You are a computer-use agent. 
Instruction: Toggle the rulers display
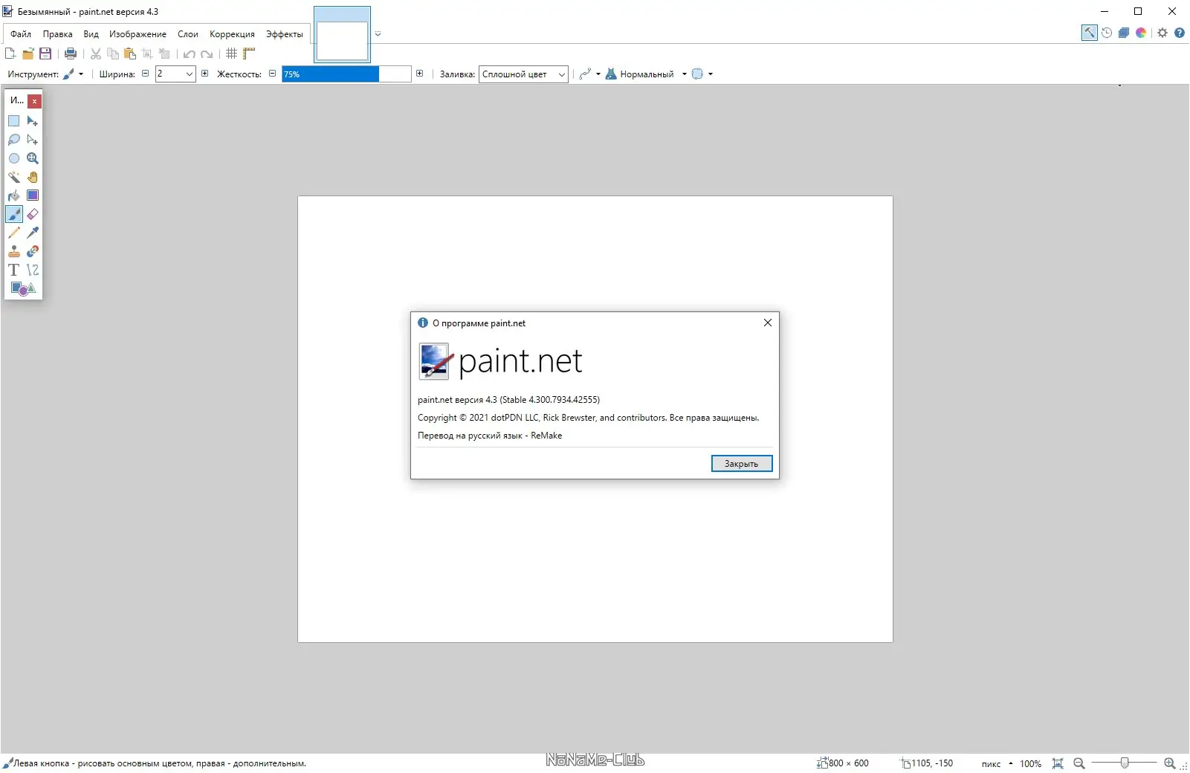pyautogui.click(x=249, y=54)
